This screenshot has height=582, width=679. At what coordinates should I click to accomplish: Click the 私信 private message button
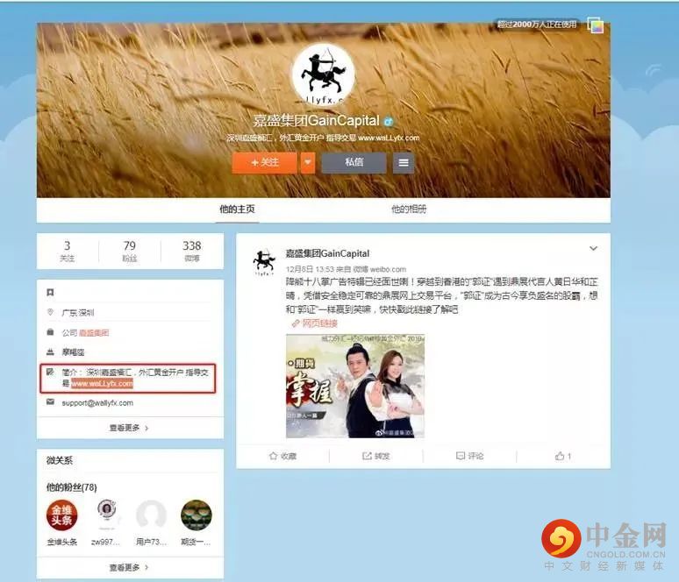click(354, 163)
